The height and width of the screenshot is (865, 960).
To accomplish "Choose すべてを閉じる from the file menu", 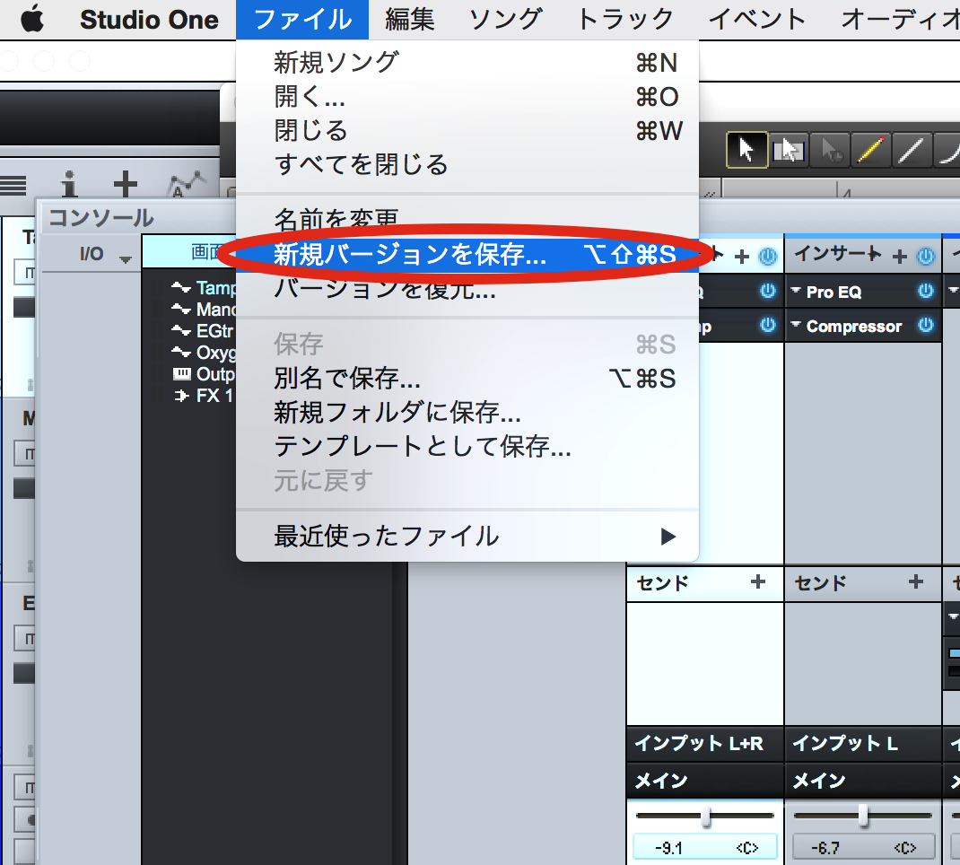I will coord(467,165).
